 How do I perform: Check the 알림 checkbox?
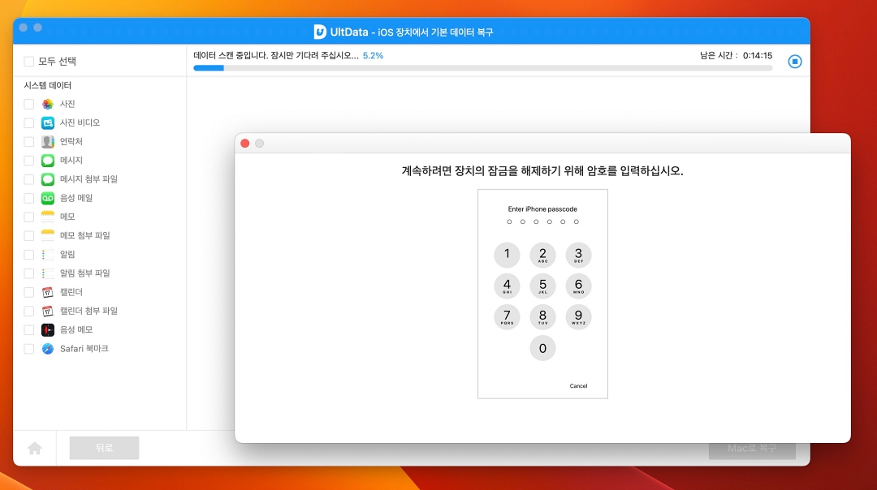pos(29,255)
